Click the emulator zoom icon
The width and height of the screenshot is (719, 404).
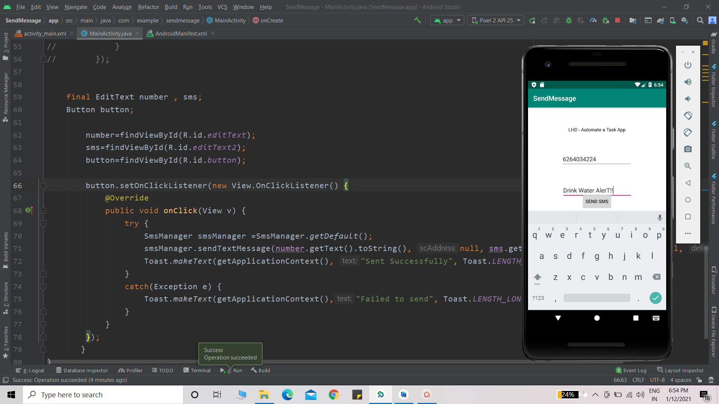tap(688, 166)
